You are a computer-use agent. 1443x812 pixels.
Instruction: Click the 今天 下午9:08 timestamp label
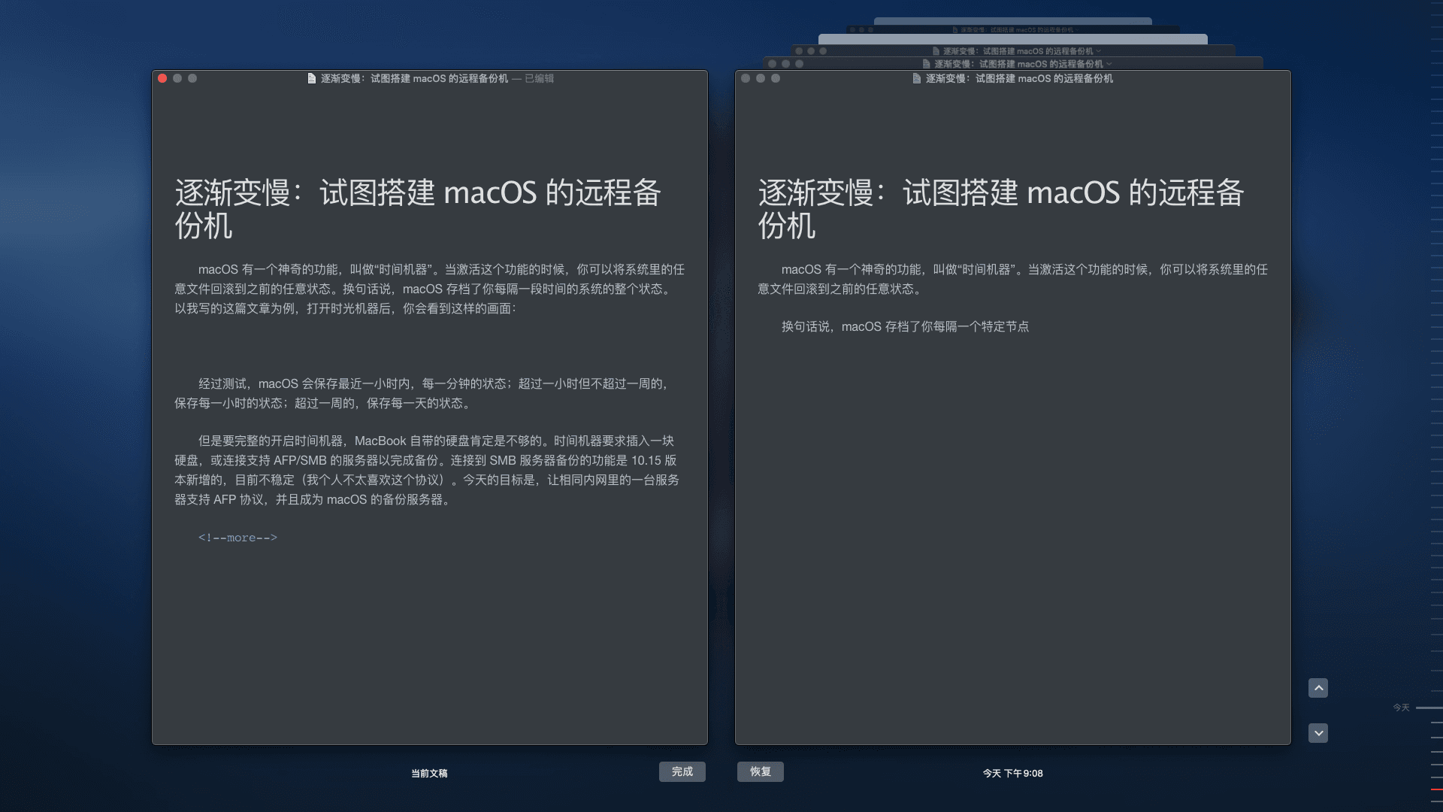(x=1012, y=773)
